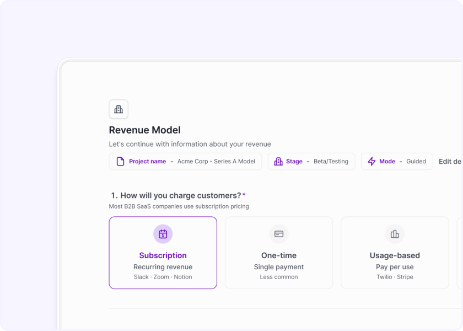Click the Stage label in chip
The image size is (463, 331).
(294, 162)
